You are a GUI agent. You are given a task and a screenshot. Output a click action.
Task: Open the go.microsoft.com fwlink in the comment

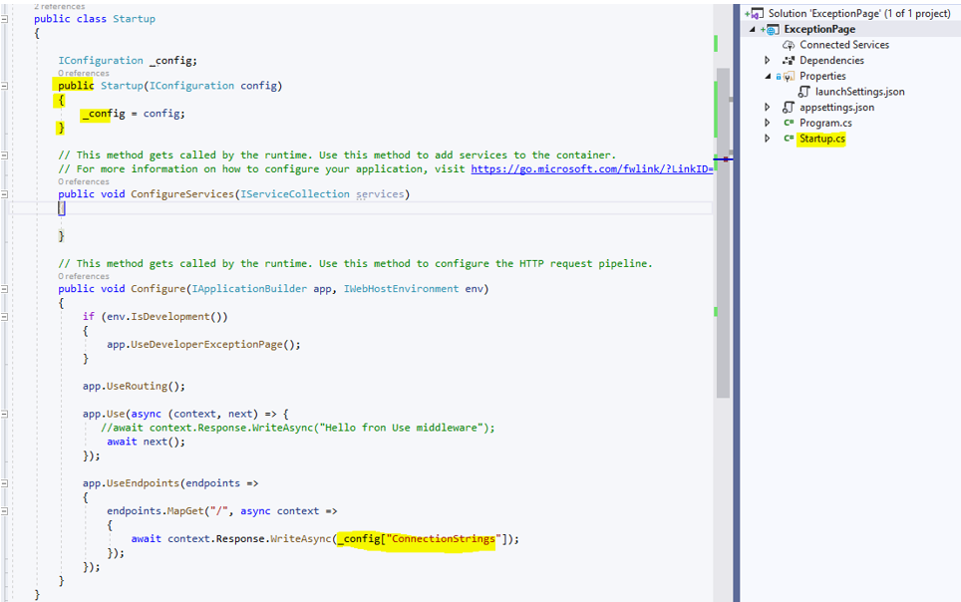(x=593, y=168)
